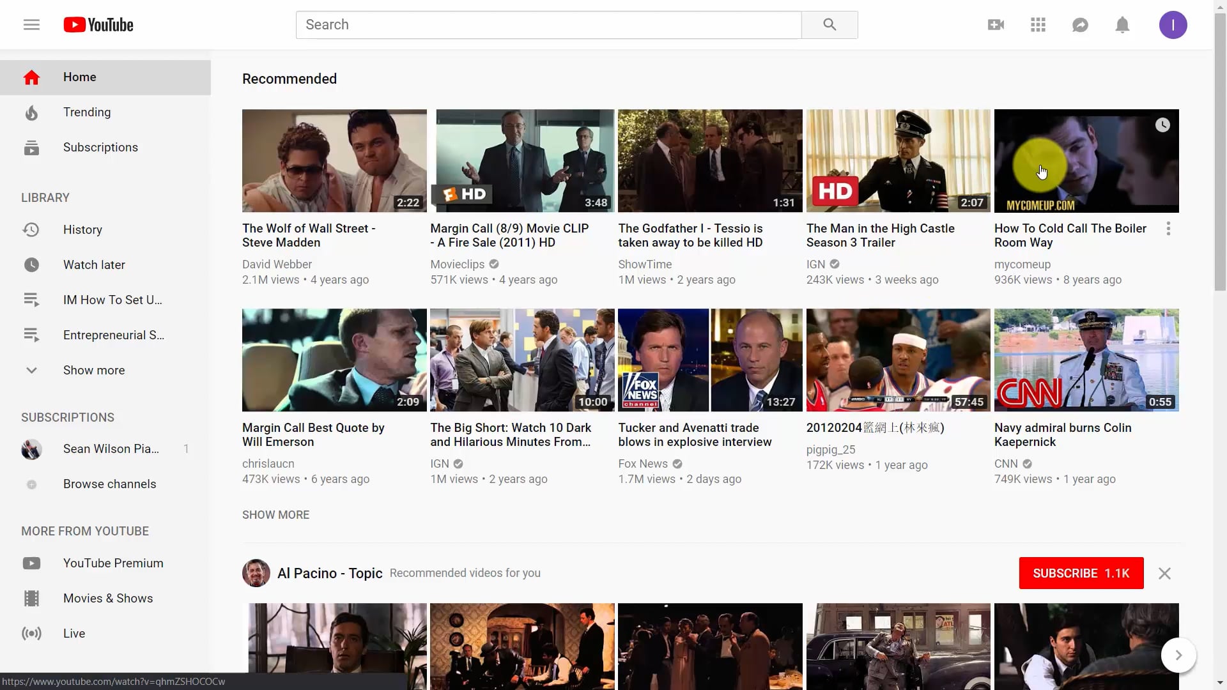The height and width of the screenshot is (690, 1227).
Task: Open the YouTube apps grid icon
Action: [x=1038, y=25]
